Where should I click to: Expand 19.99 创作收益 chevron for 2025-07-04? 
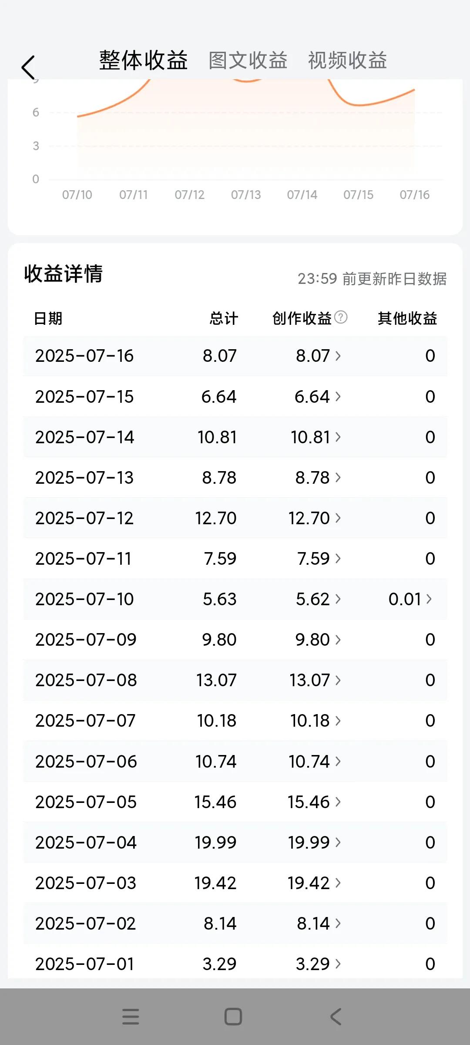click(338, 843)
